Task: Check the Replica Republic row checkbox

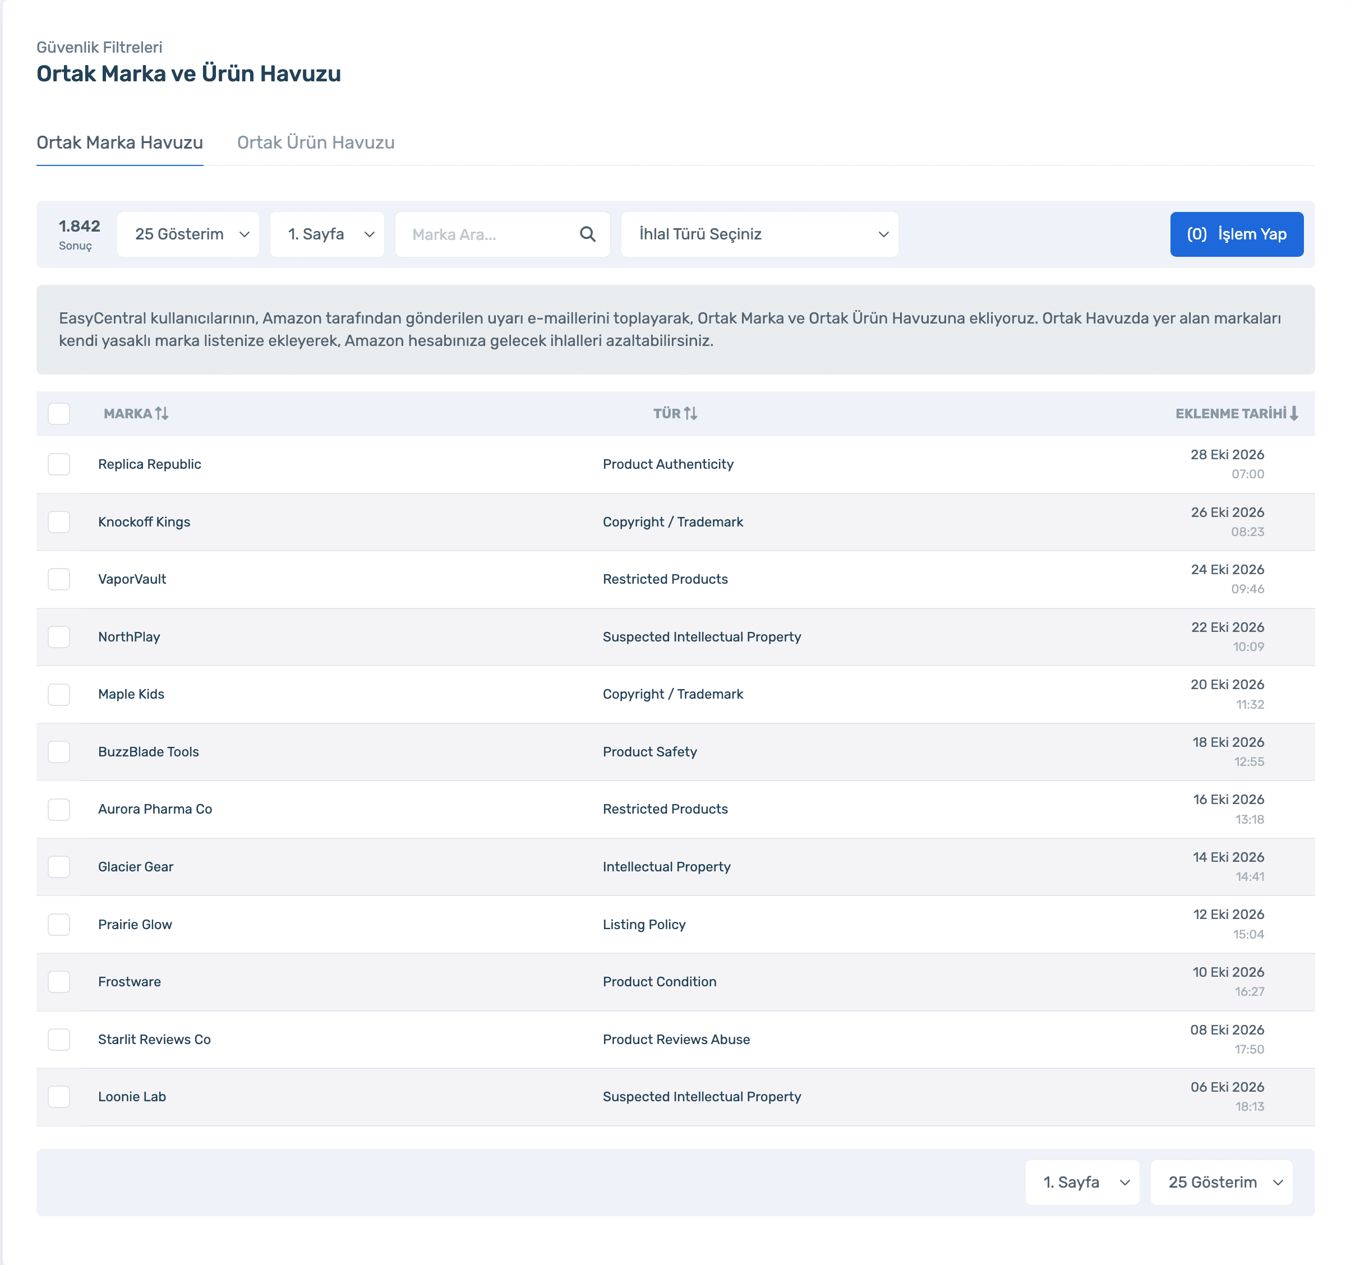Action: click(59, 464)
